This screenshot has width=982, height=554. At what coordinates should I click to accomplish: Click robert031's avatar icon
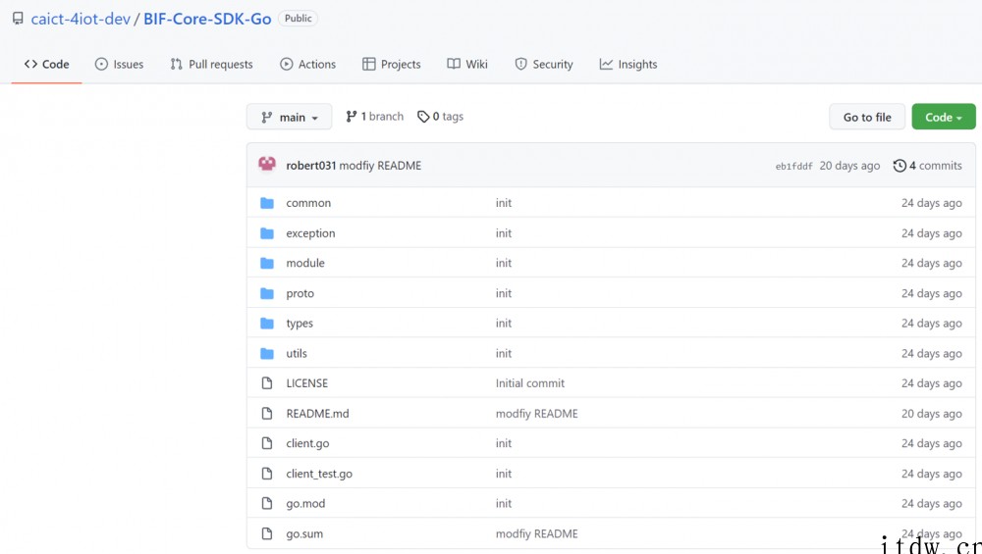(267, 165)
